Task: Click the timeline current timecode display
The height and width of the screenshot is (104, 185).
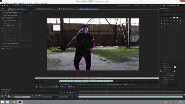Action: click(5, 92)
